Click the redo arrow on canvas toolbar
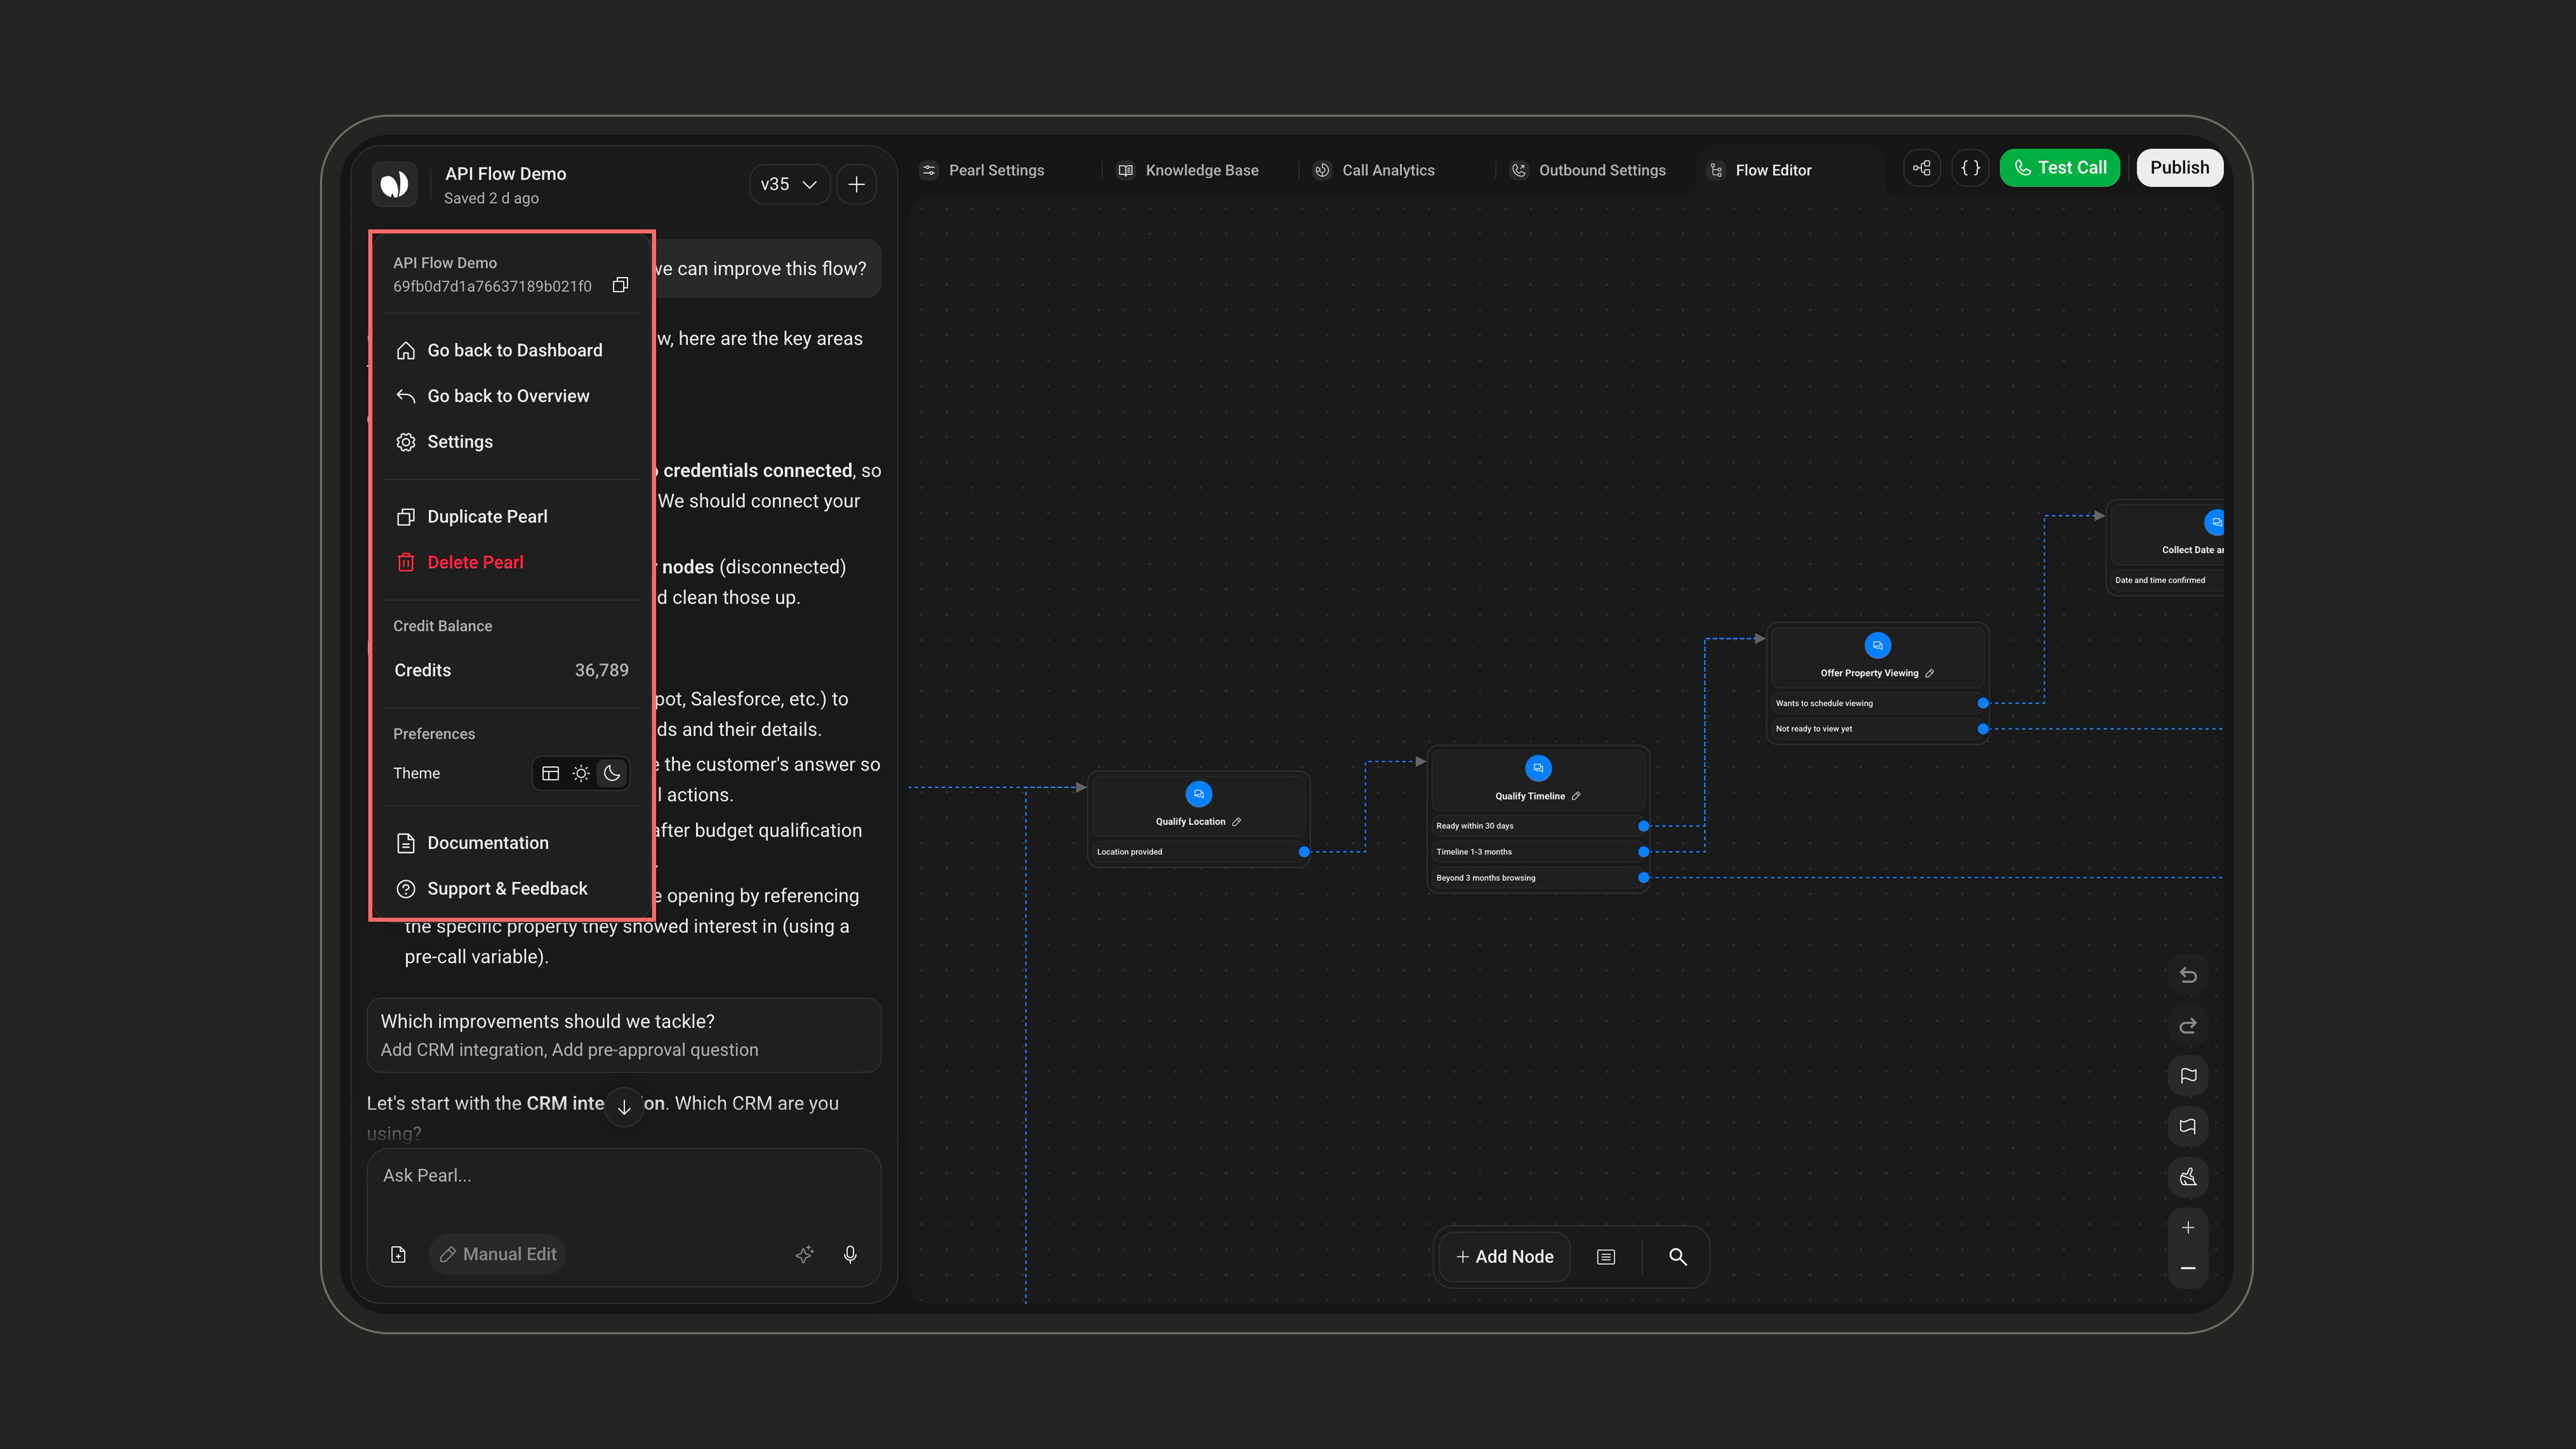Viewport: 2576px width, 1449px height. 2188,1025
